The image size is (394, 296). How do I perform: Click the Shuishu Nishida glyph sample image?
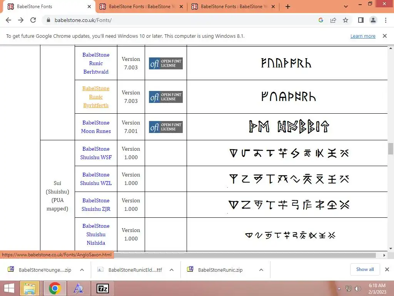click(x=290, y=235)
